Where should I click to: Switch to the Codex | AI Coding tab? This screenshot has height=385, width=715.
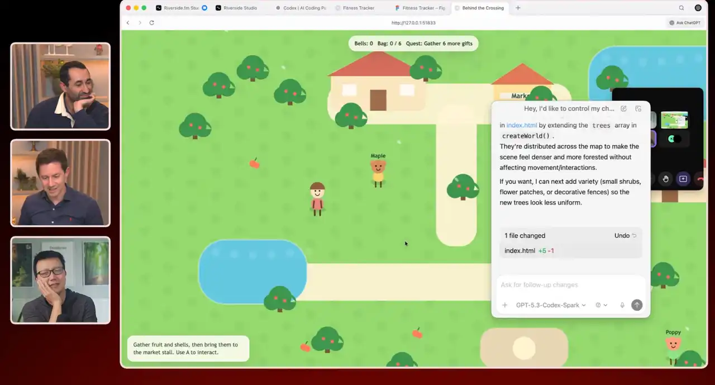(x=304, y=8)
